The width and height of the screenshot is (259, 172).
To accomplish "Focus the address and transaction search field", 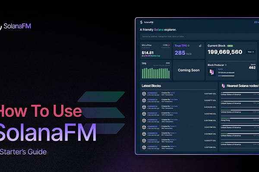I will 199,37.
